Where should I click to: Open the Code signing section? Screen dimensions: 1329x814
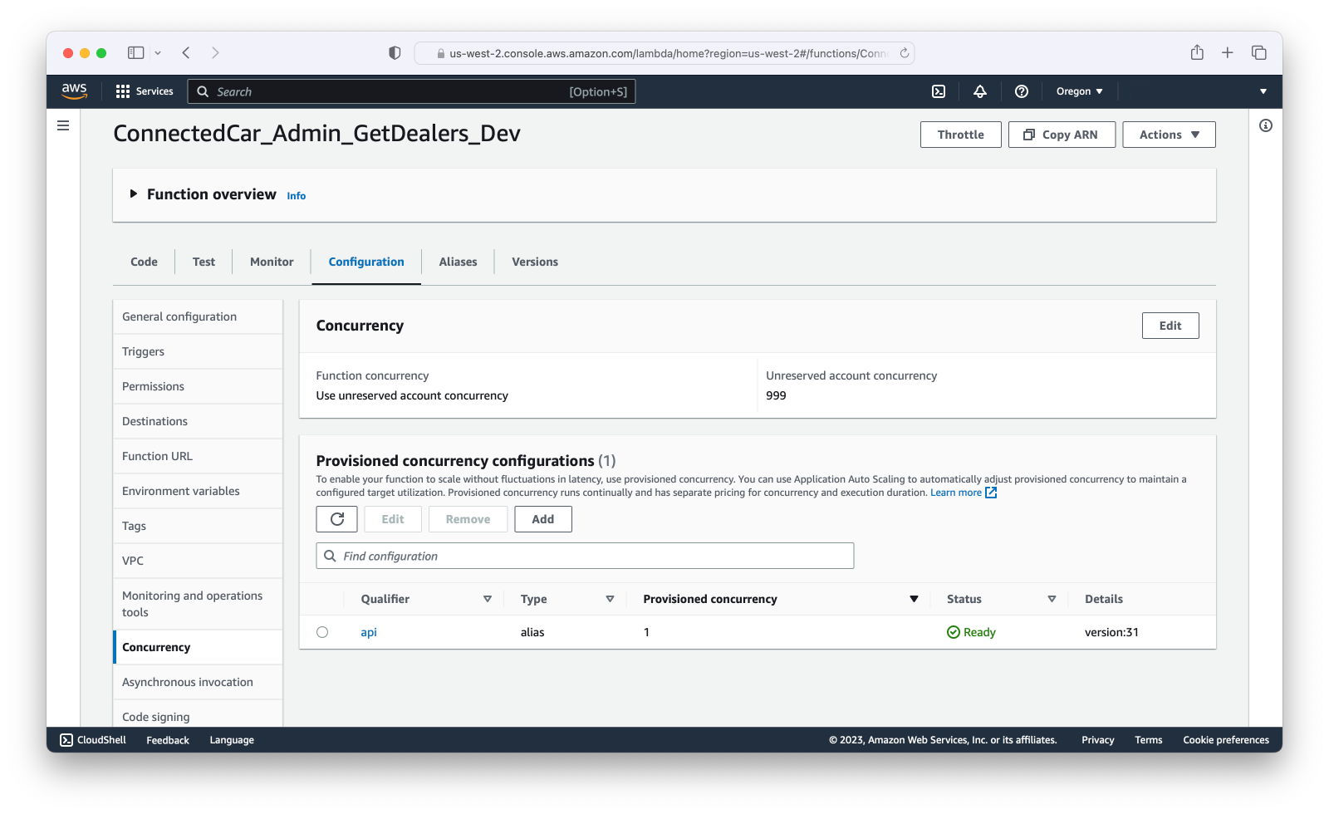pyautogui.click(x=198, y=715)
